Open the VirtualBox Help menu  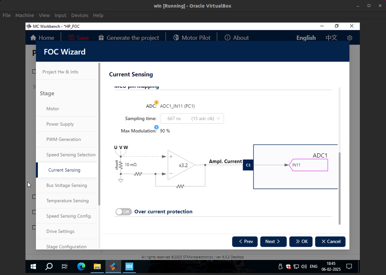[x=98, y=15]
